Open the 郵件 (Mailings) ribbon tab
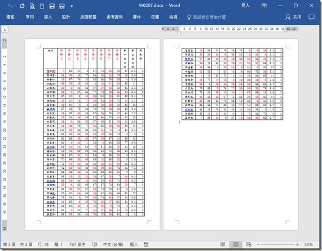The image size is (322, 251). (x=137, y=17)
